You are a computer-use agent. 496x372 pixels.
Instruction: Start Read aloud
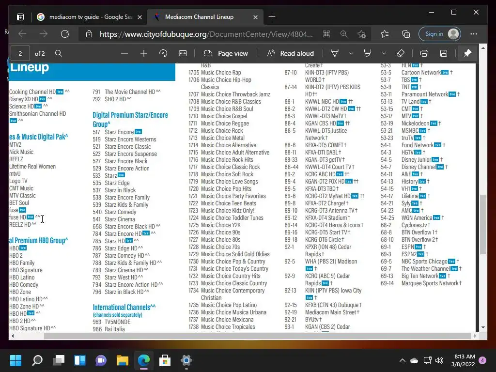point(291,53)
